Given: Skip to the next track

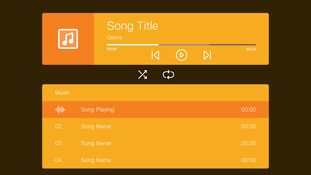Looking at the screenshot, I should pos(207,55).
